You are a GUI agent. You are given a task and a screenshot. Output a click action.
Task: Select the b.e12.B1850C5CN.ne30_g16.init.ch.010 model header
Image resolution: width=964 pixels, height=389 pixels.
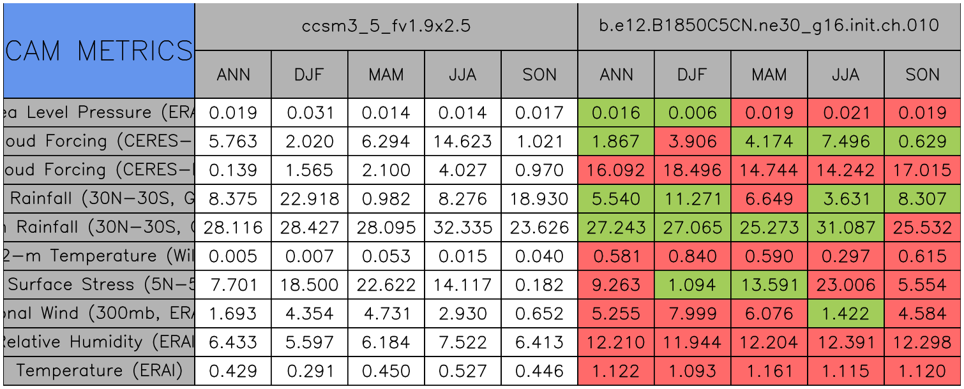pyautogui.click(x=769, y=26)
